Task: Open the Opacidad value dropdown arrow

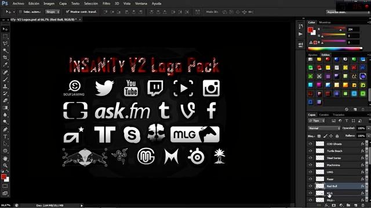Action: 368,128
